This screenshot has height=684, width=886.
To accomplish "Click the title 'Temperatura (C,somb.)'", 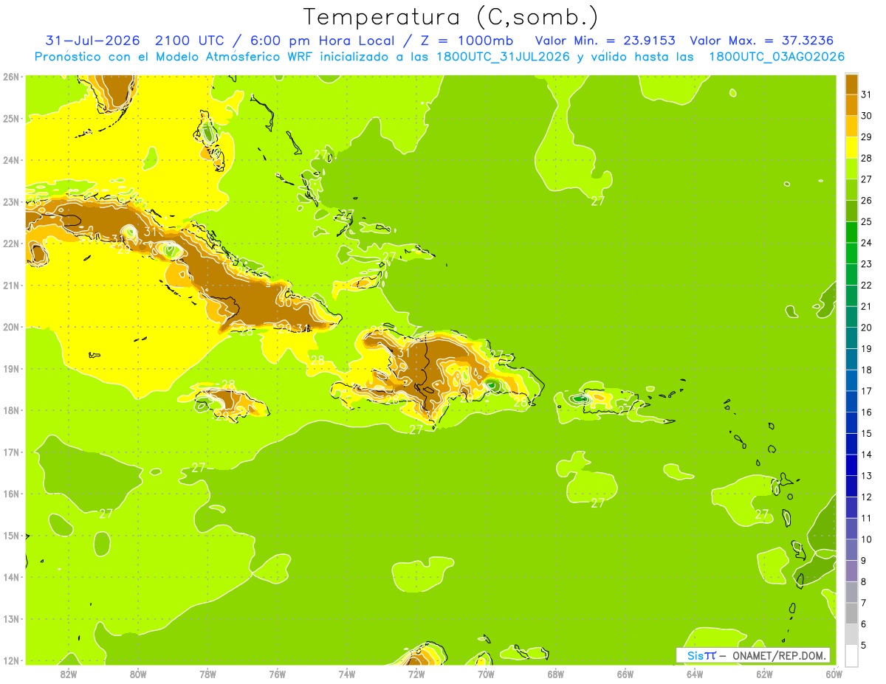I will click(450, 17).
